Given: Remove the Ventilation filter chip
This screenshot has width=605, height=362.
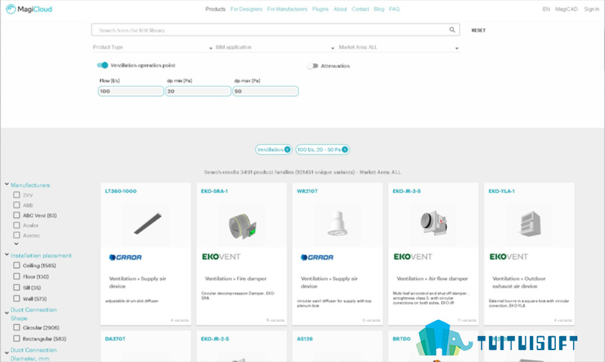Looking at the screenshot, I should click(287, 150).
